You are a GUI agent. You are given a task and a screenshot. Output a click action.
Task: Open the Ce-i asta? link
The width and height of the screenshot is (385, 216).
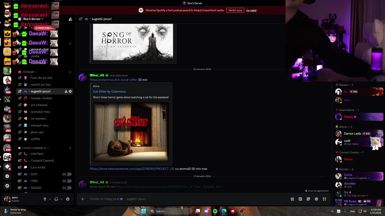(251, 10)
